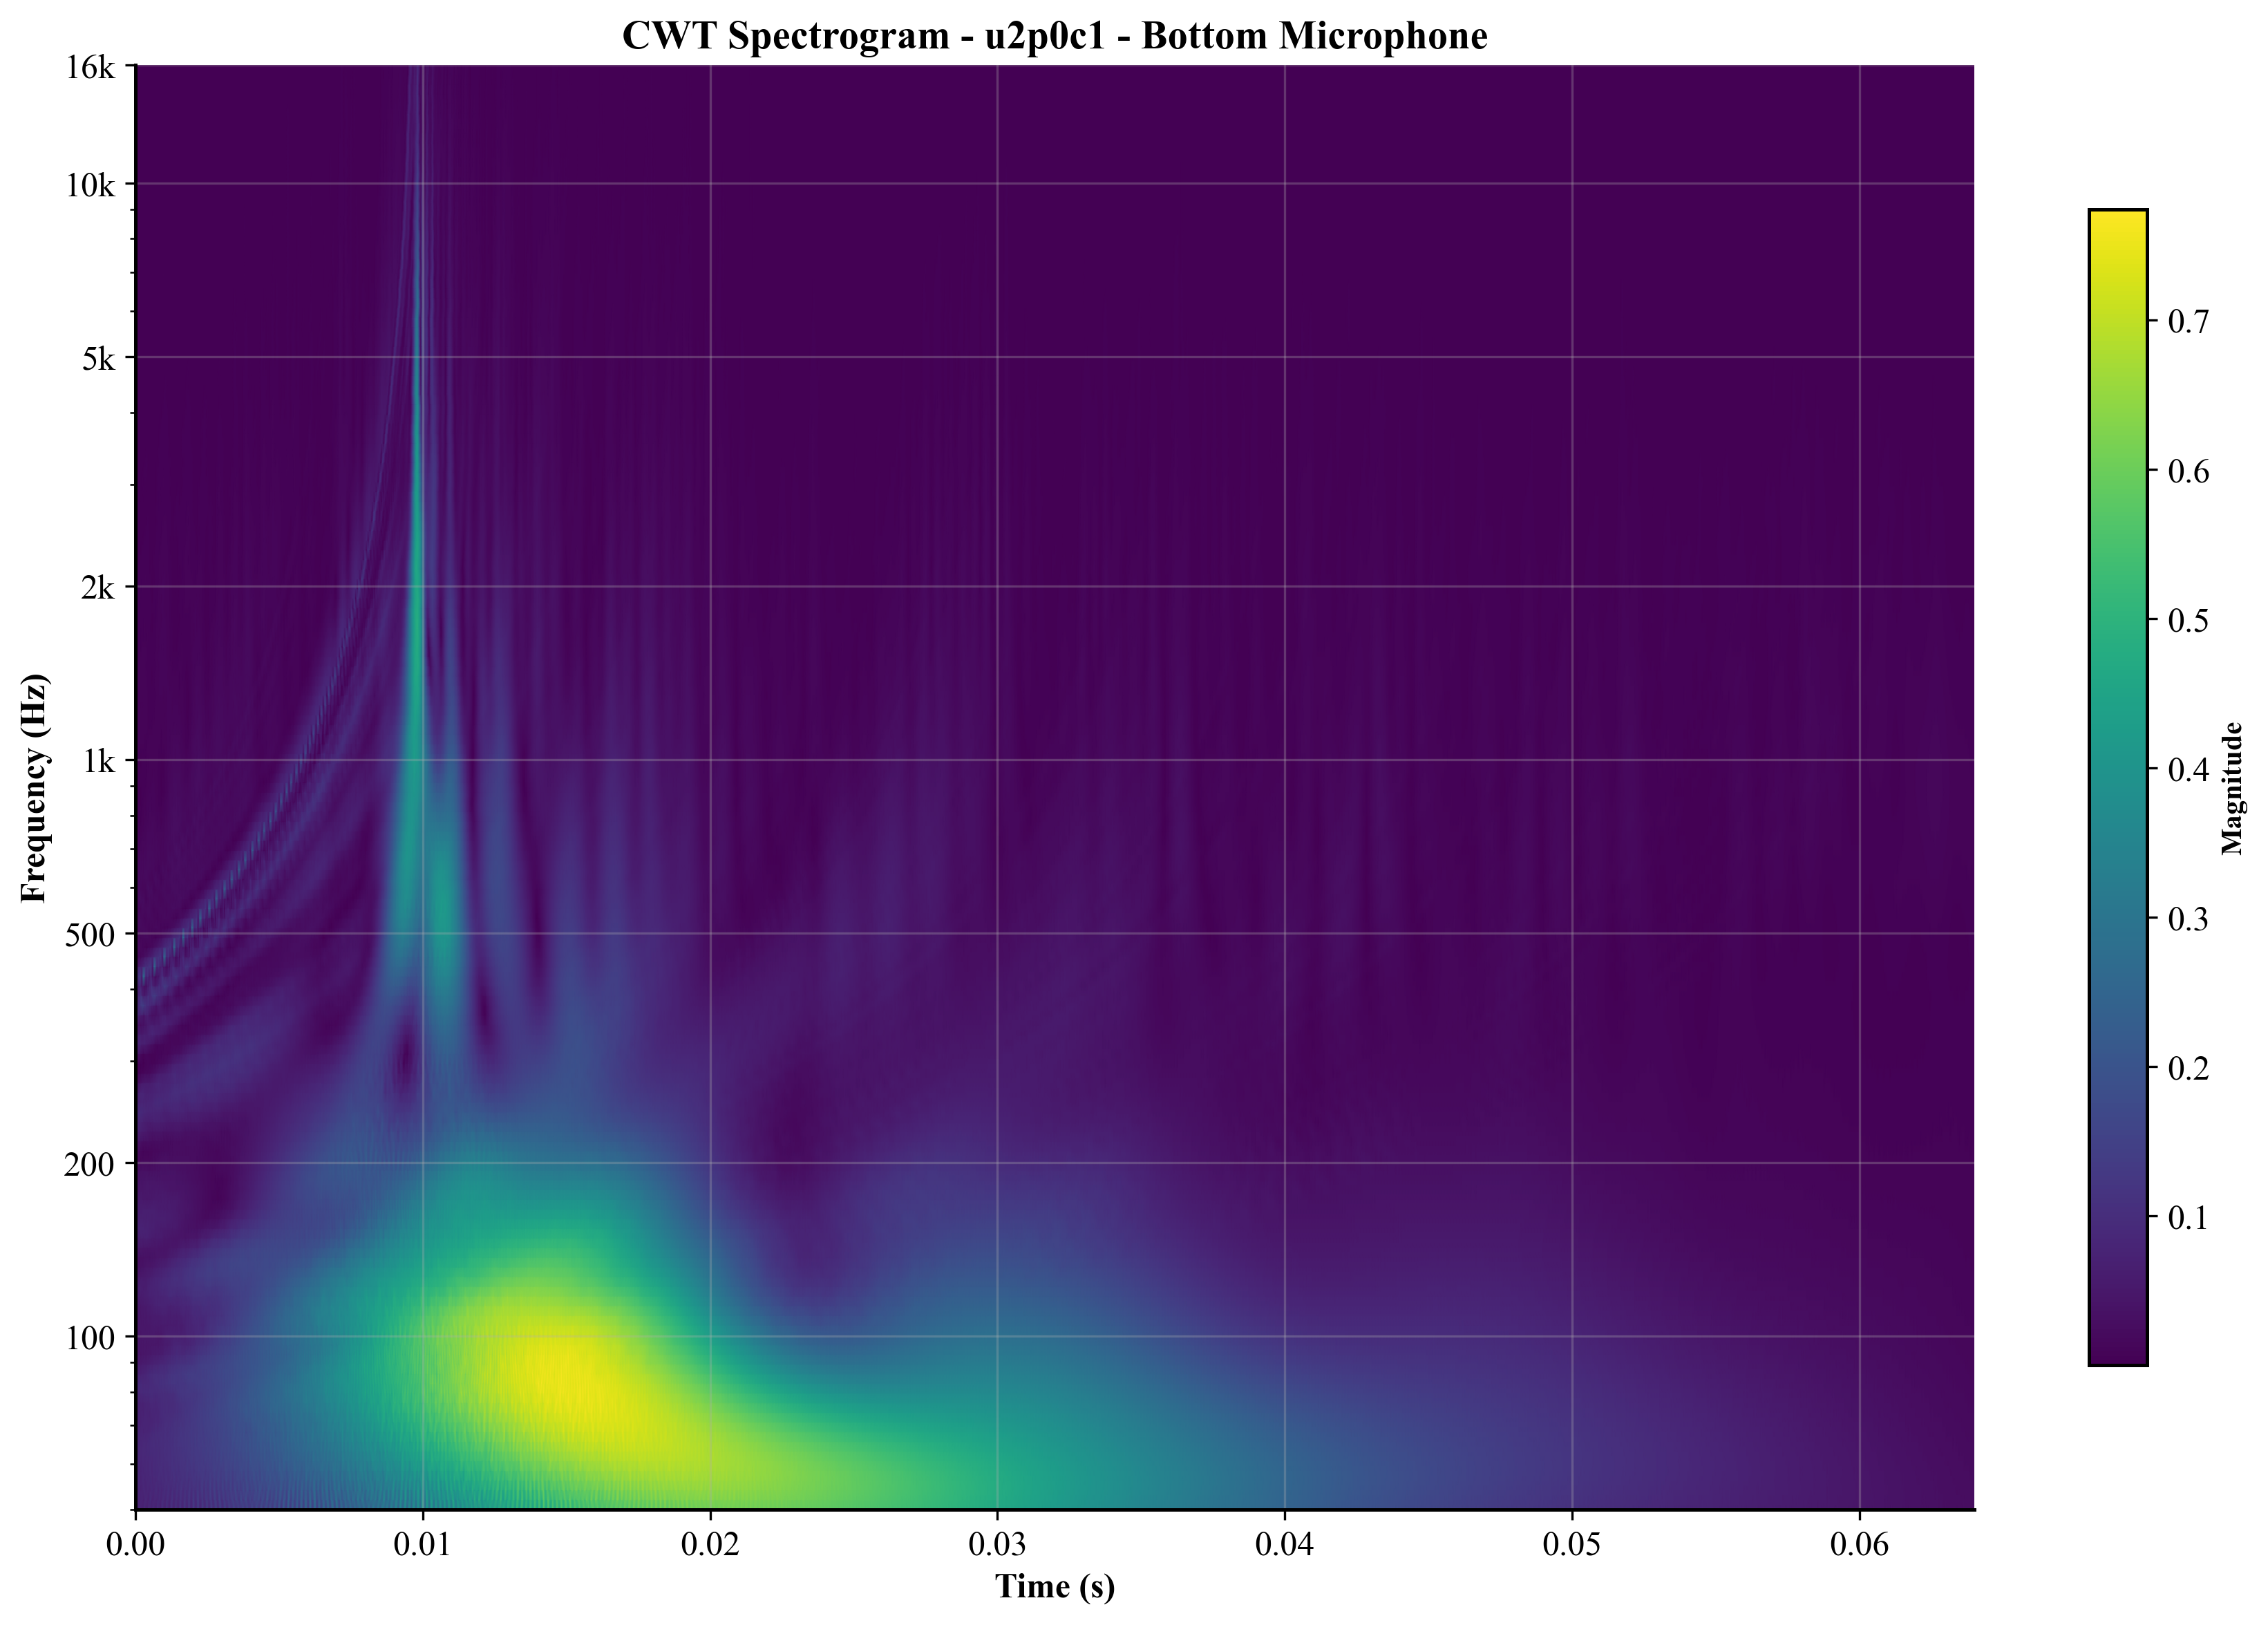The height and width of the screenshot is (1625, 2268).
Task: Click the "10k" frequency tick label
Action: 91,184
